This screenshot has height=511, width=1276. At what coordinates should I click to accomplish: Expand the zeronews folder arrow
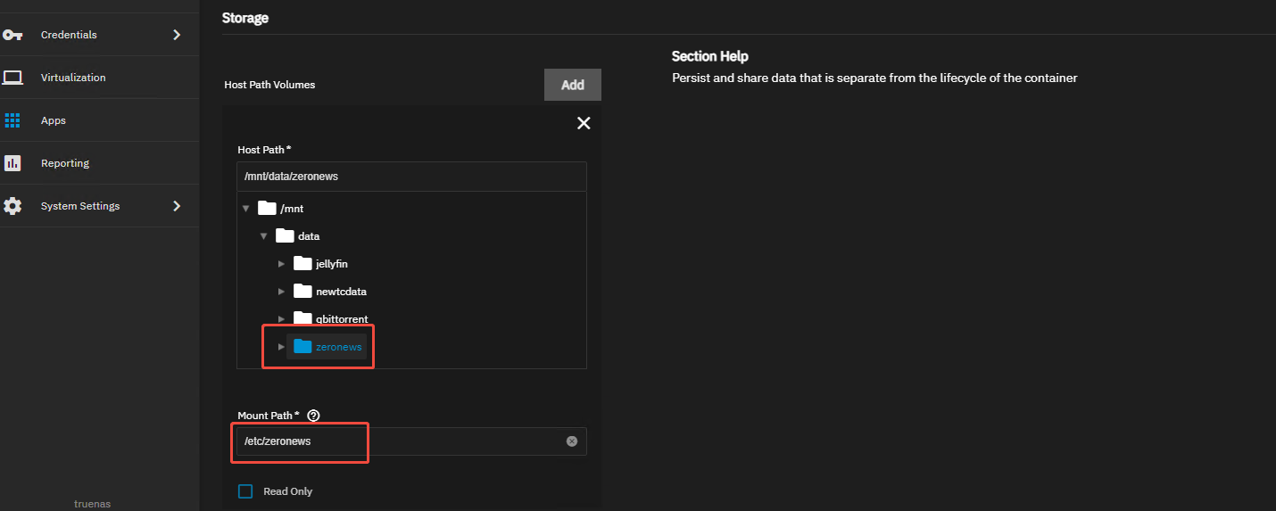click(281, 347)
